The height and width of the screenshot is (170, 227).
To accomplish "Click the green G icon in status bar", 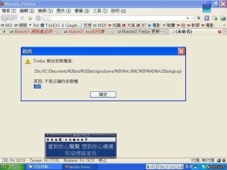I will (x=218, y=160).
